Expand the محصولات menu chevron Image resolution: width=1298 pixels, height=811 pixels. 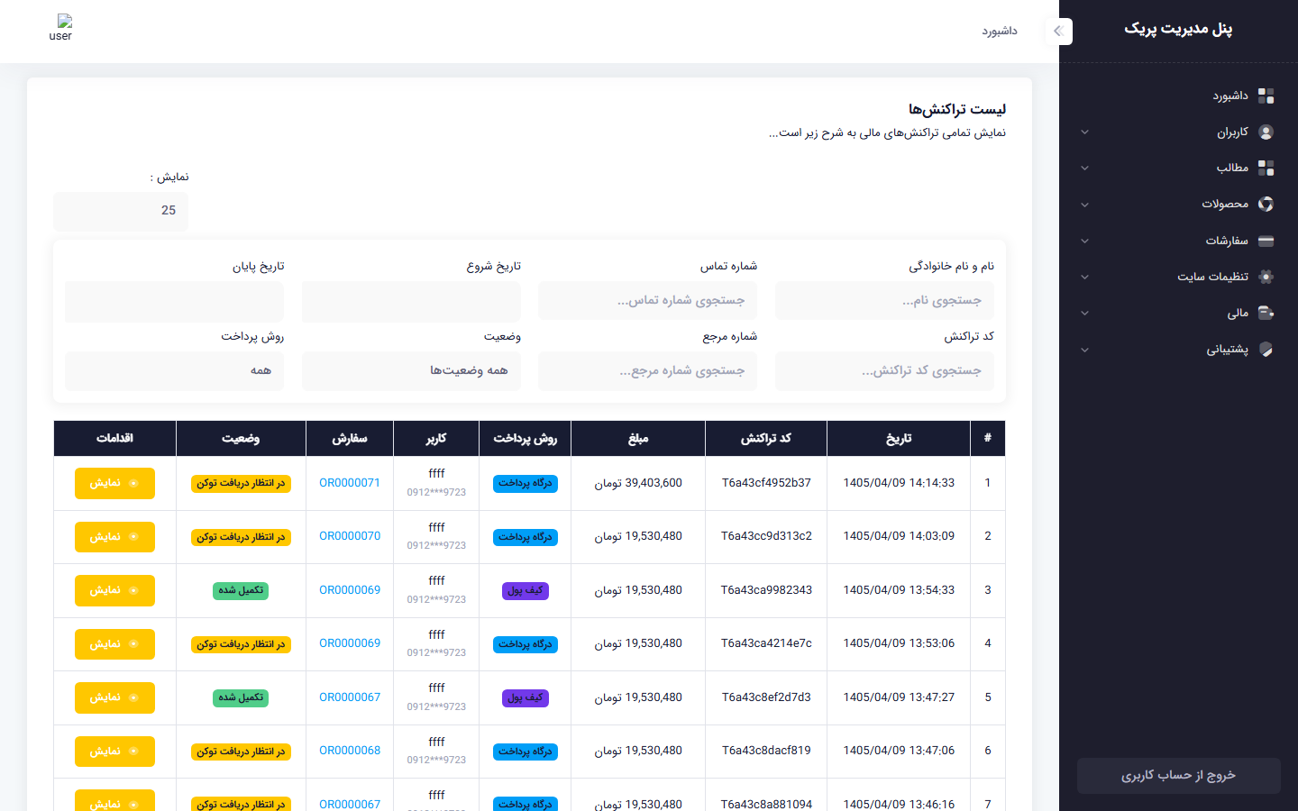click(1084, 204)
